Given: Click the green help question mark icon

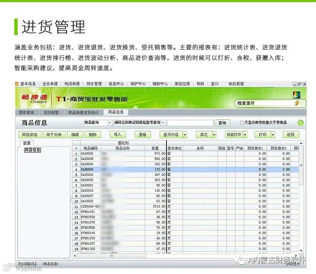Looking at the screenshot, I should 300,123.
